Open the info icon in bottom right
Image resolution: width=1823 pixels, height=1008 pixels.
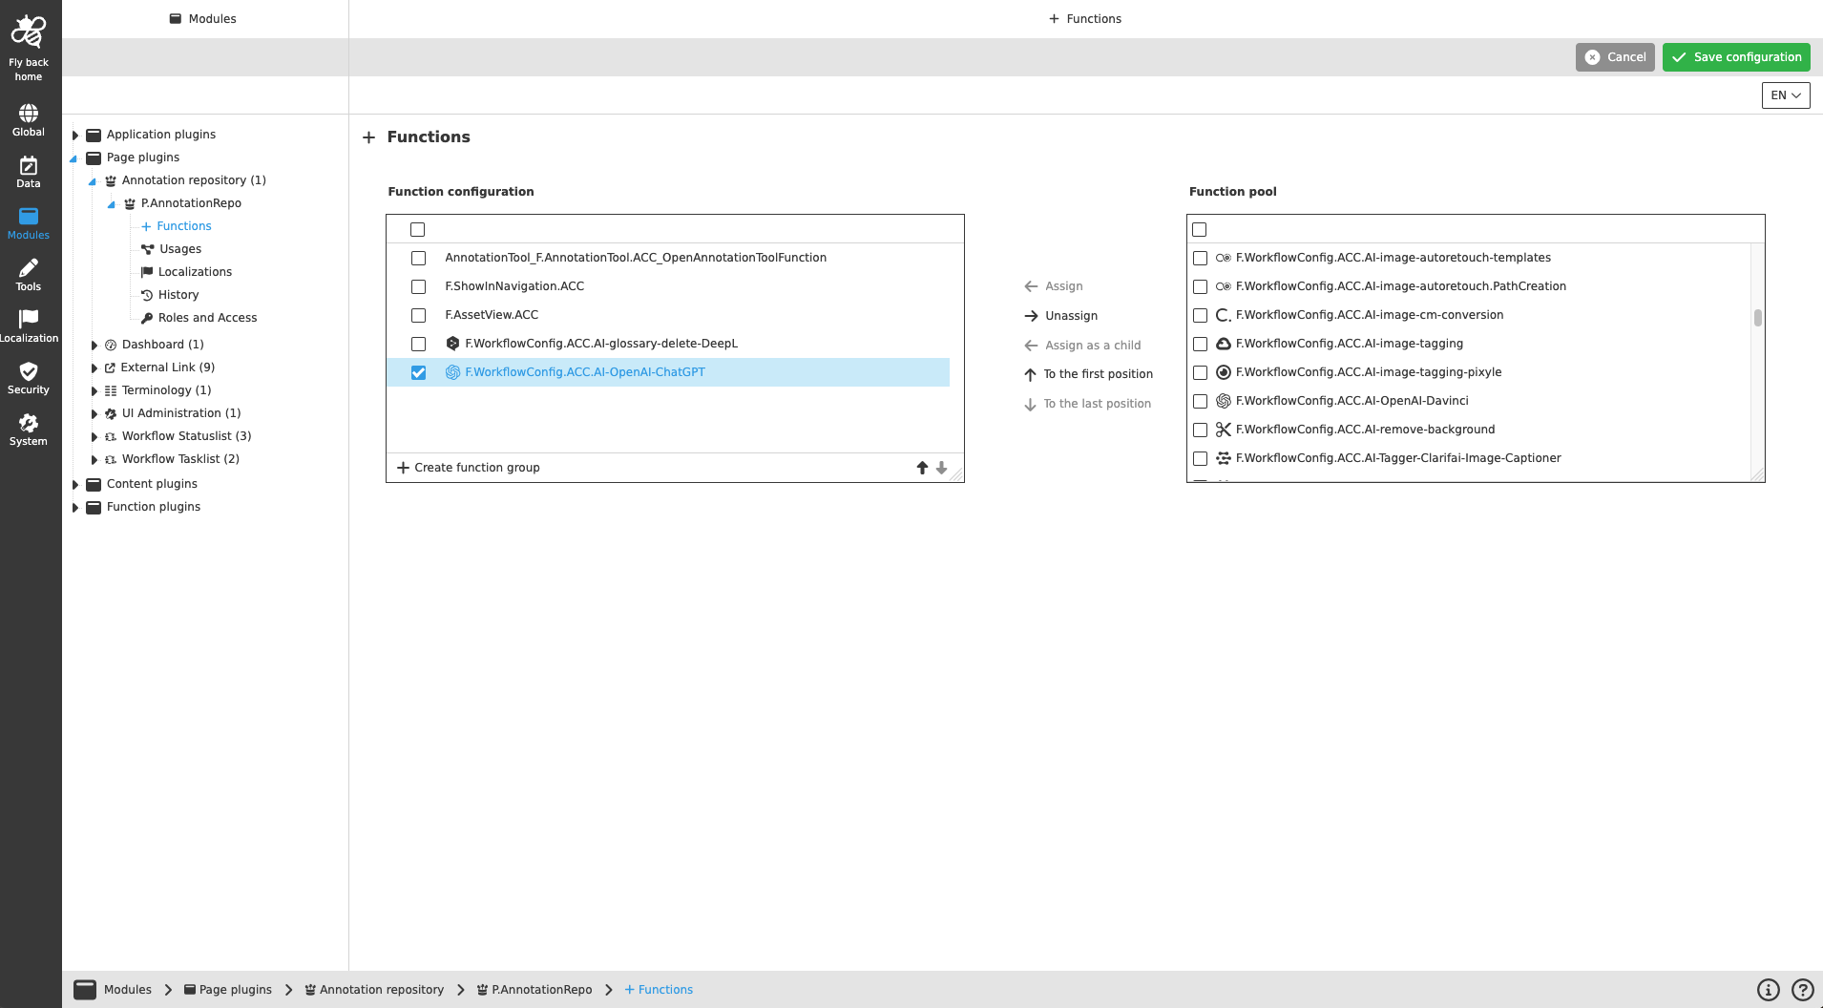tap(1769, 989)
